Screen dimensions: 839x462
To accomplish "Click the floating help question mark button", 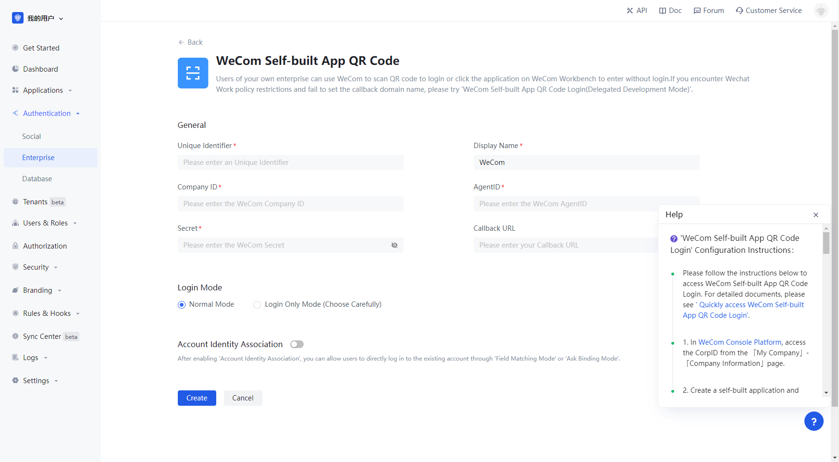I will tap(814, 421).
